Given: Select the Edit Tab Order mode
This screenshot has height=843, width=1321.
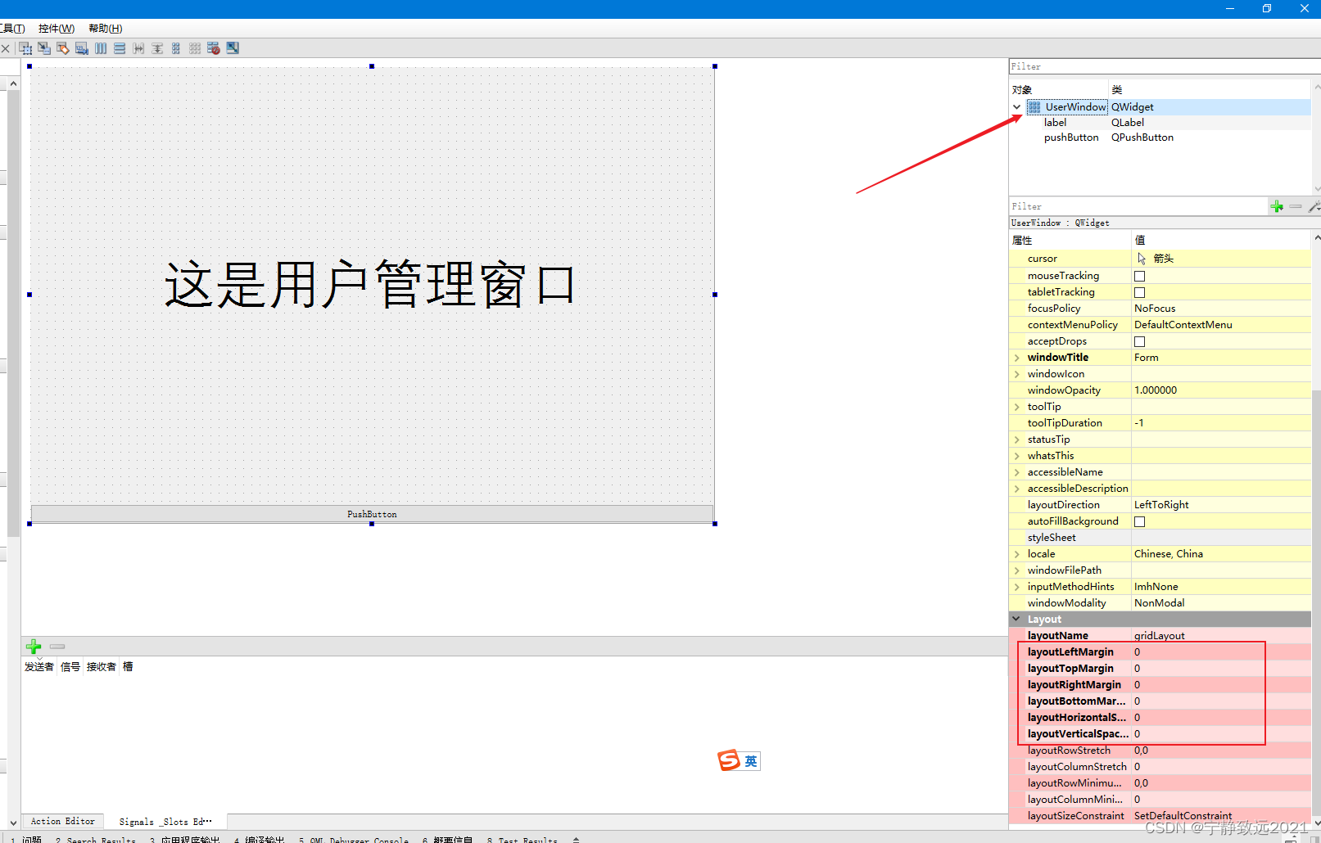Looking at the screenshot, I should tap(82, 47).
